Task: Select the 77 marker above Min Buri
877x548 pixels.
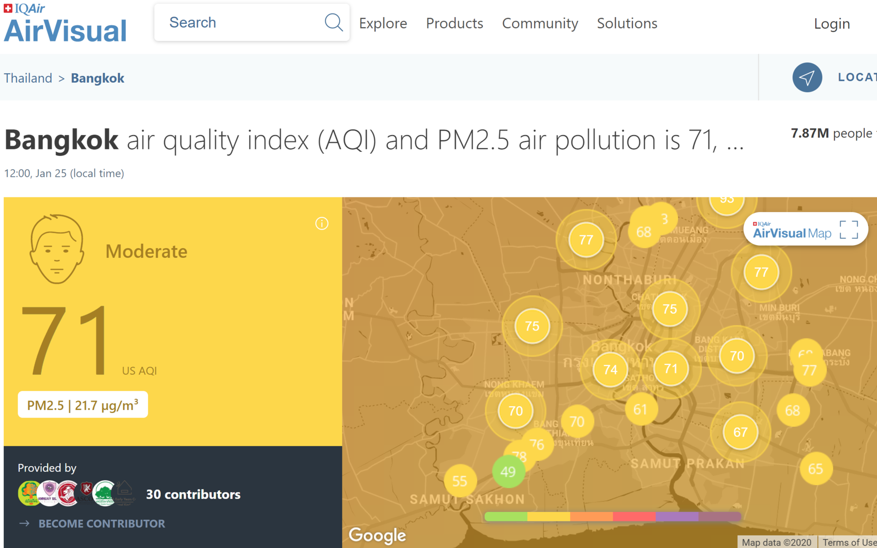Action: coord(761,272)
